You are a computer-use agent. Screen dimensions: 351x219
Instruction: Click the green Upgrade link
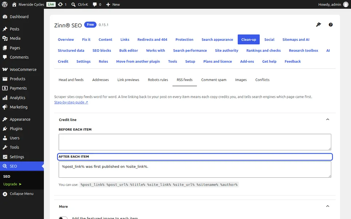point(12,184)
